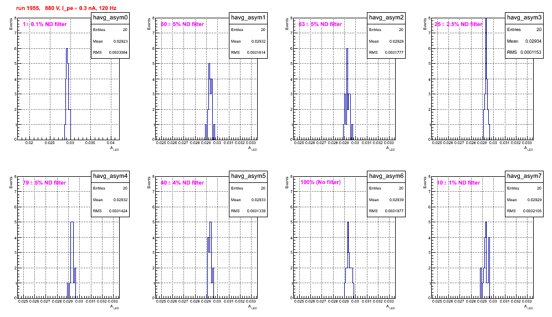Viewport: 552px width, 317px height.
Task: Click RMS value 0.0001777
Action: pos(394,53)
